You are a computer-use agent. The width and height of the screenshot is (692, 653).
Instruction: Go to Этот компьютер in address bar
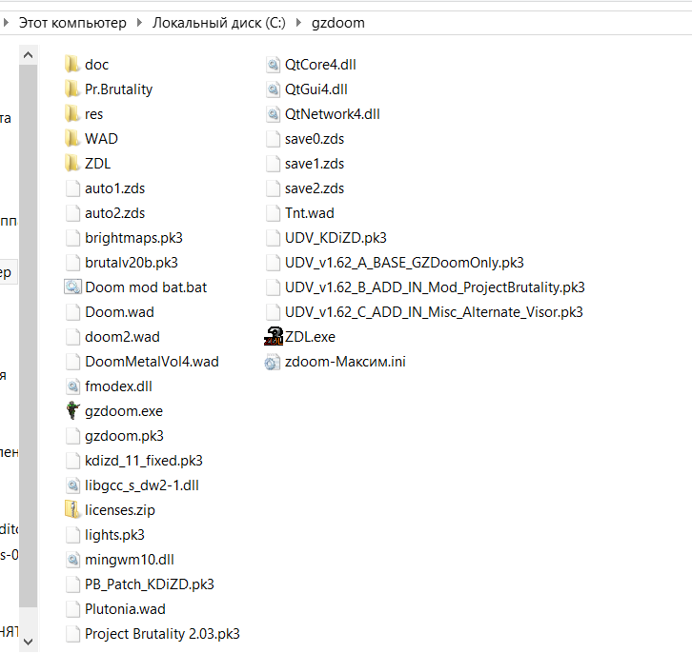coord(72,23)
